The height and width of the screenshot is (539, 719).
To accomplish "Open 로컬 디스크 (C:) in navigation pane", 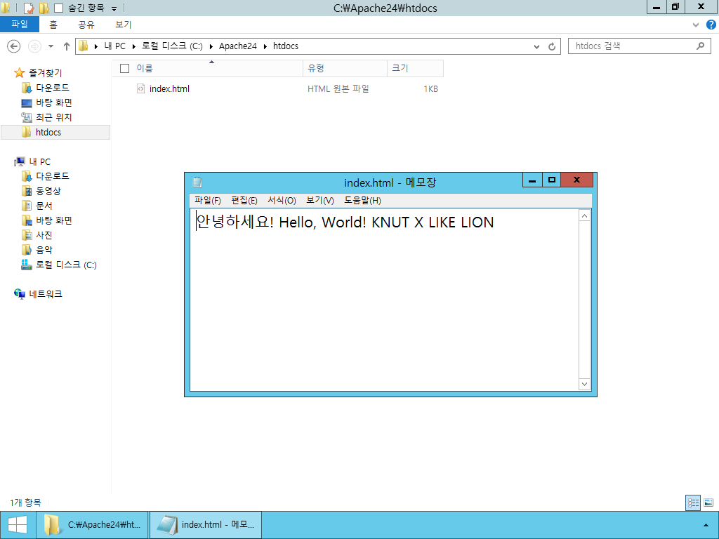I will click(x=66, y=265).
